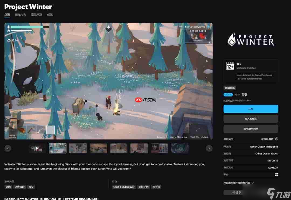The image size is (291, 200).
Task: Expand 查看所有版本和附加内容 dropdown
Action: coord(239,183)
